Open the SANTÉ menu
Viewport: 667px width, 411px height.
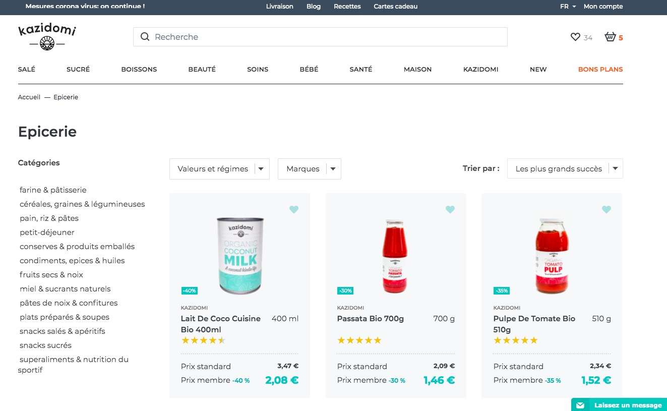point(361,69)
